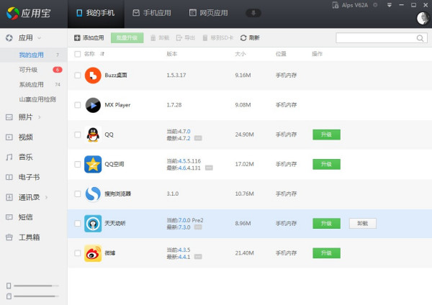
Task: Check the 搜狗浏览器 row checkbox
Action: pos(78,194)
